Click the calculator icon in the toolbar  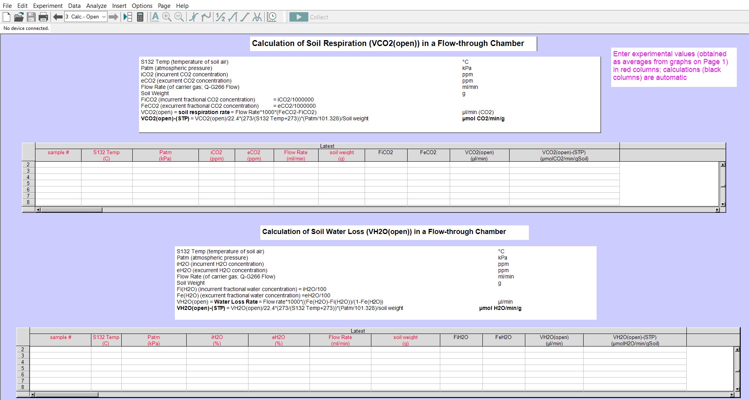click(140, 17)
